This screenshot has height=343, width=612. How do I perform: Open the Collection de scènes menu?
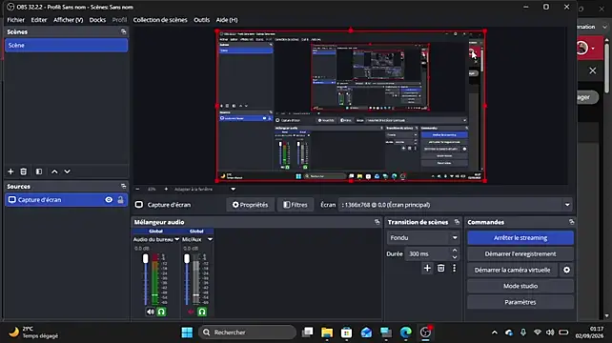160,20
